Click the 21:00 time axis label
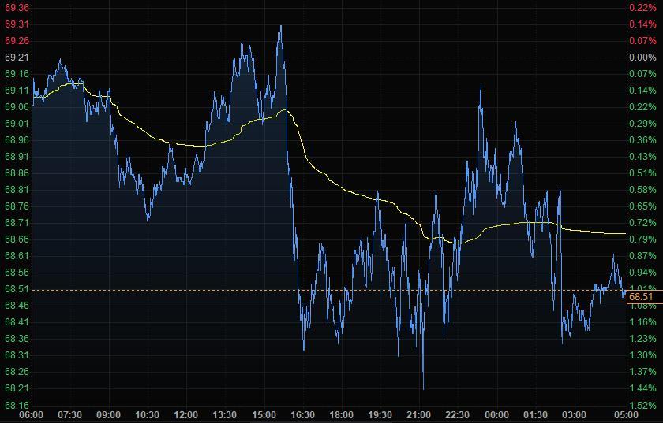 (418, 415)
